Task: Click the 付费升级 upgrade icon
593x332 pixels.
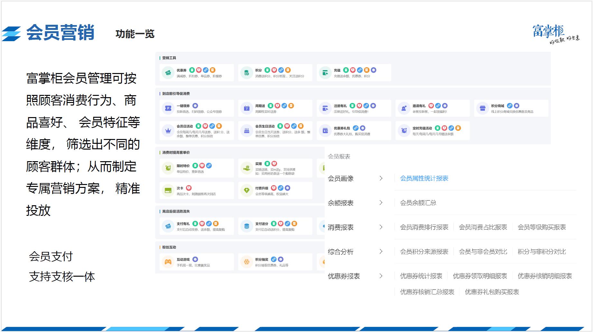Action: coord(246,190)
